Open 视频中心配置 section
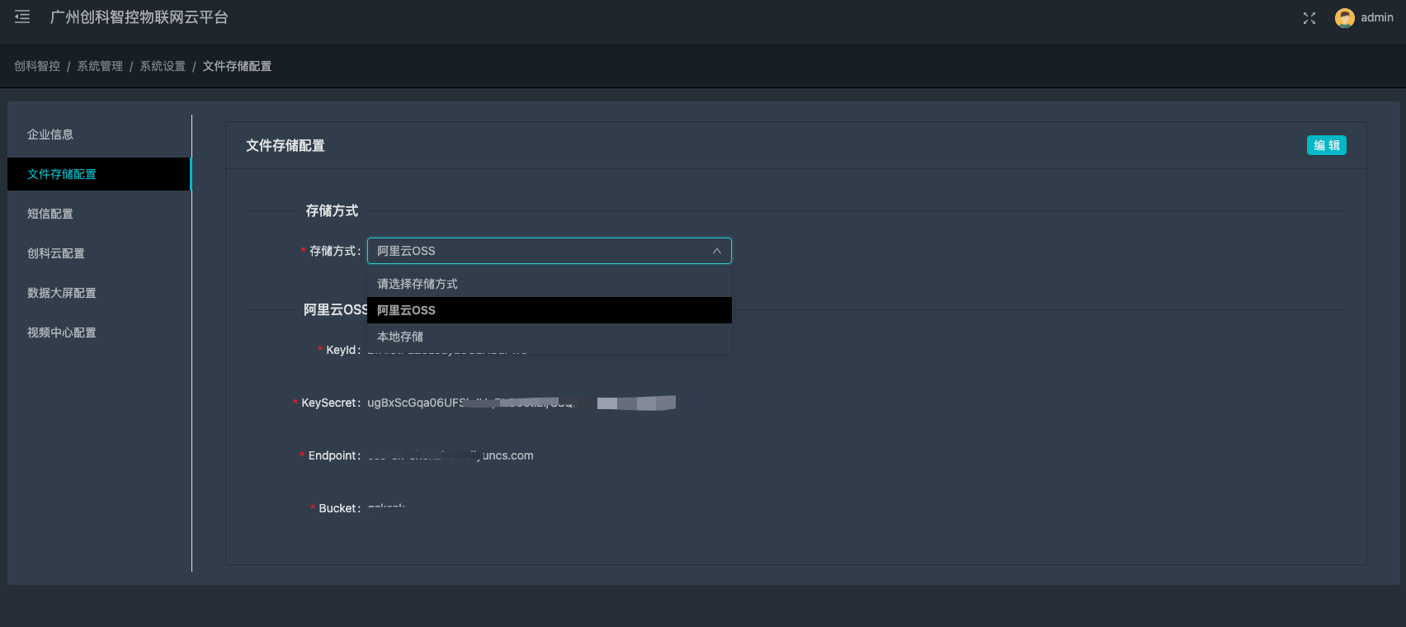 click(x=62, y=332)
